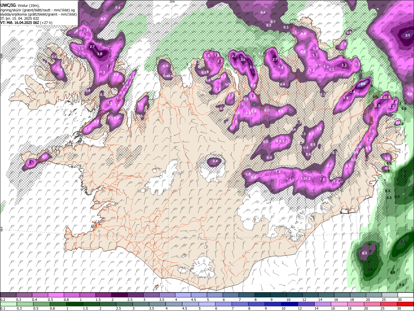Click the darkest green 1 swatch, lower row

(74, 304)
